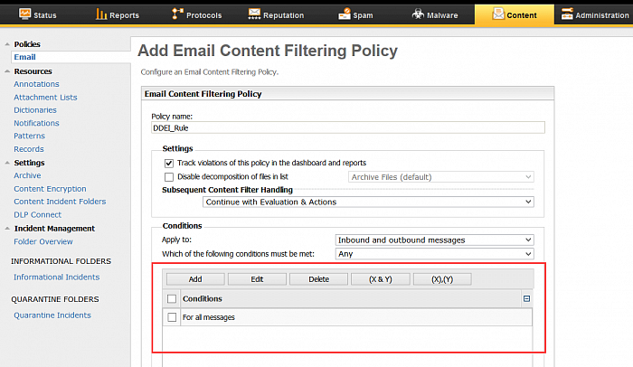Click the Policies section heading
The width and height of the screenshot is (633, 367).
27,44
